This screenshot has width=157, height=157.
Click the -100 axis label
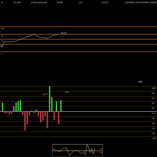click(x=154, y=138)
